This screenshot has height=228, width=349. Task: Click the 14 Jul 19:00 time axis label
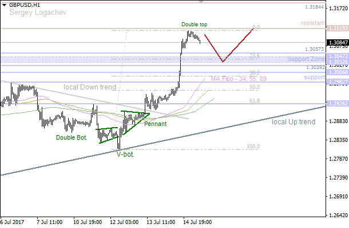click(x=197, y=222)
